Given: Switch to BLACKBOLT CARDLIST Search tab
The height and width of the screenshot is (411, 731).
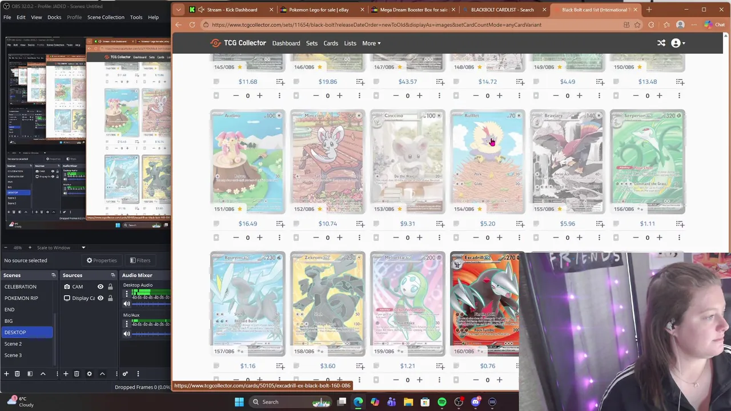Looking at the screenshot, I should coord(503,10).
